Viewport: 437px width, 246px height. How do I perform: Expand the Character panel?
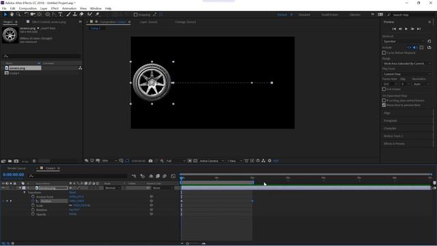click(390, 128)
